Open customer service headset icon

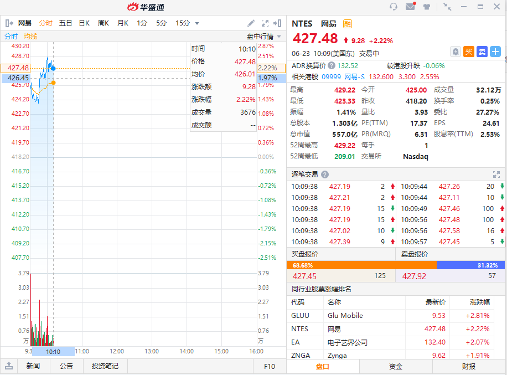(394, 7)
